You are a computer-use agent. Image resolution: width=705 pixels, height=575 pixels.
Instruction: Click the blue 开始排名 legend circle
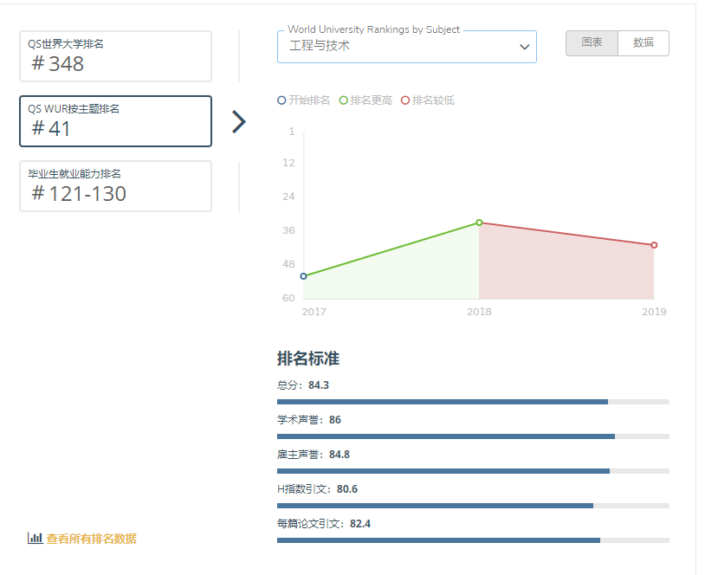(281, 100)
